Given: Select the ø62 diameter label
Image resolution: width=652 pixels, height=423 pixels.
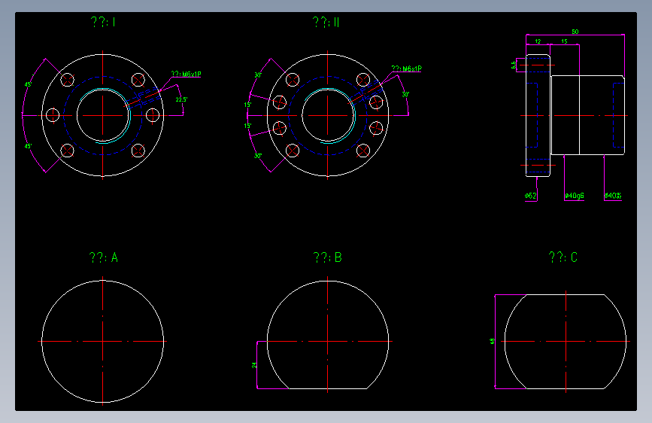Looking at the screenshot, I should [x=531, y=196].
